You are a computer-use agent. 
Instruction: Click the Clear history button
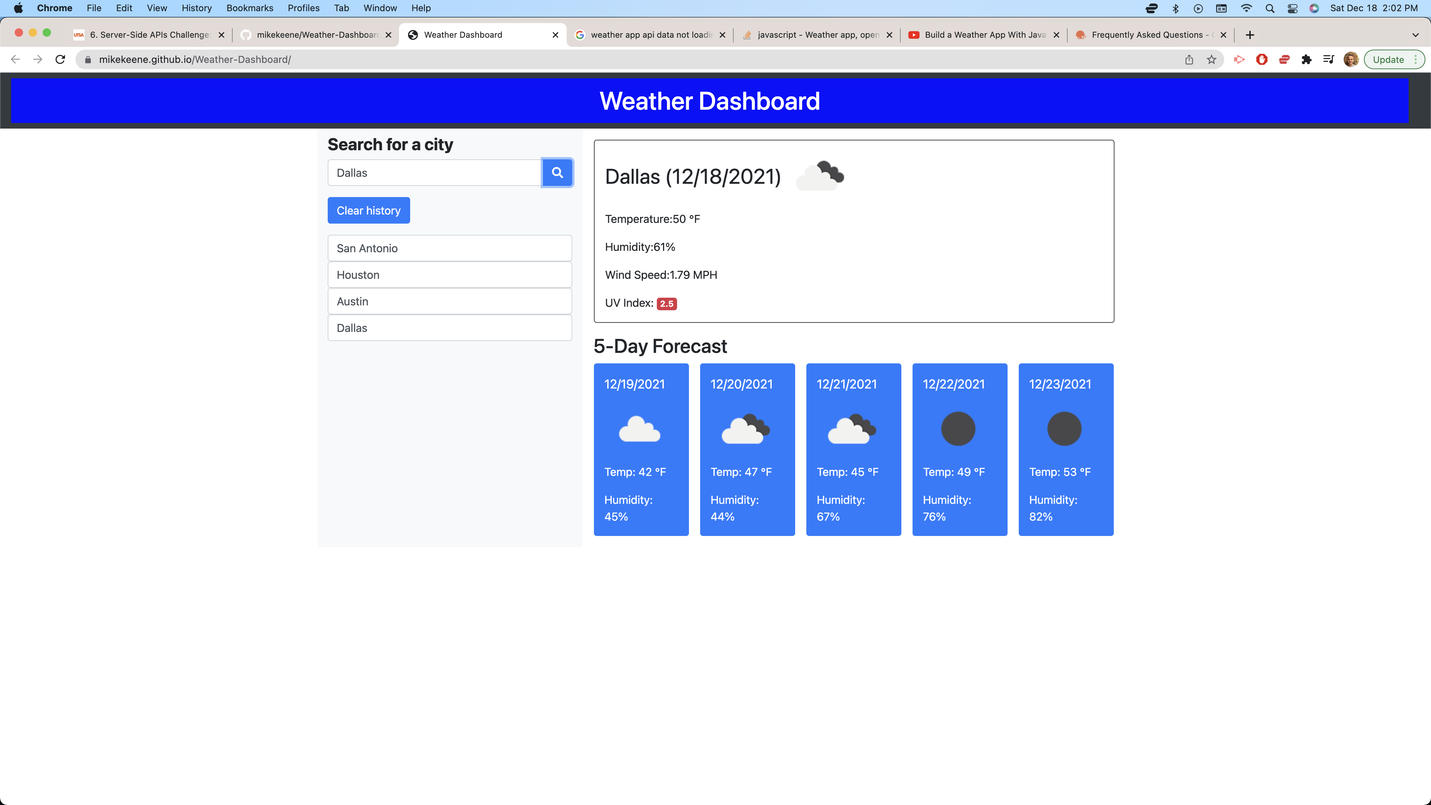tap(368, 211)
